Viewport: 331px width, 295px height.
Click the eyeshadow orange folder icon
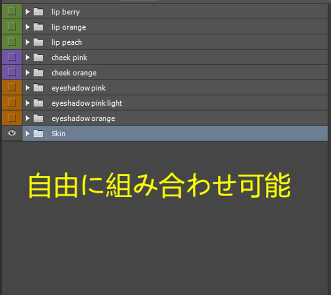pyautogui.click(x=38, y=118)
